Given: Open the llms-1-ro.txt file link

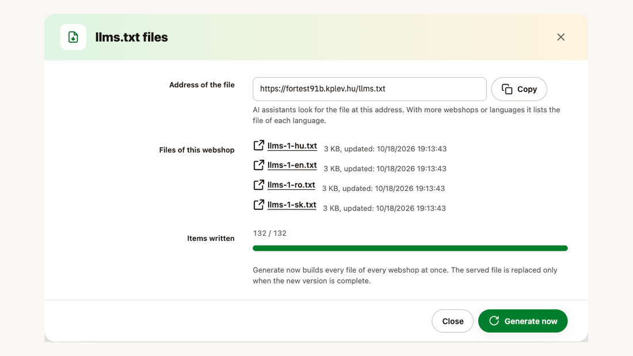Looking at the screenshot, I should (x=291, y=185).
